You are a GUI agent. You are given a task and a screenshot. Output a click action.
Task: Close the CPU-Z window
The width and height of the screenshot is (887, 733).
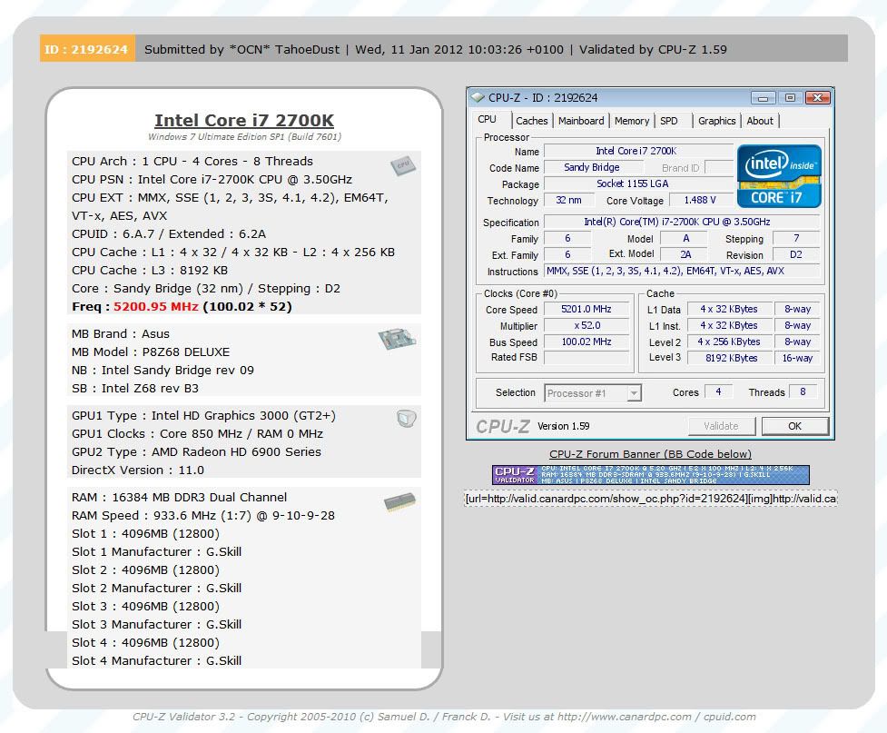tap(817, 98)
